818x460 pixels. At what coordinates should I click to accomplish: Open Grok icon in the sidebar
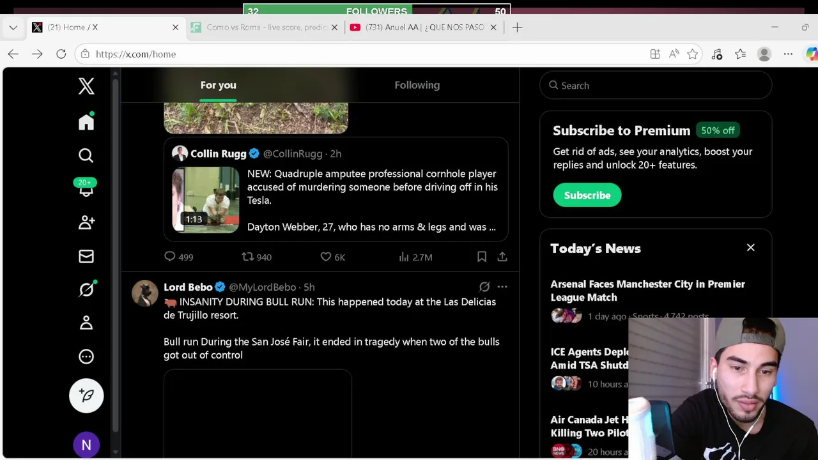pos(86,289)
